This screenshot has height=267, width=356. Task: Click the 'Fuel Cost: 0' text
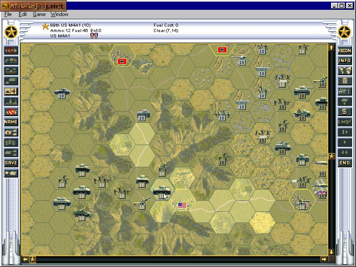tap(166, 25)
